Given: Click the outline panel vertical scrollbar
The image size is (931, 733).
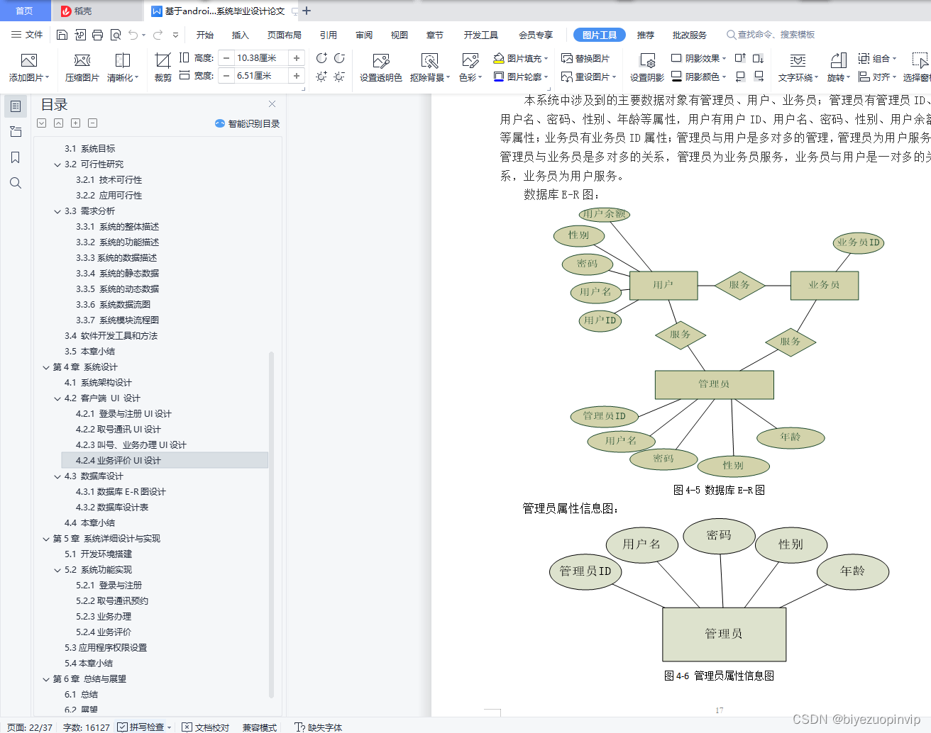Looking at the screenshot, I should (271, 525).
